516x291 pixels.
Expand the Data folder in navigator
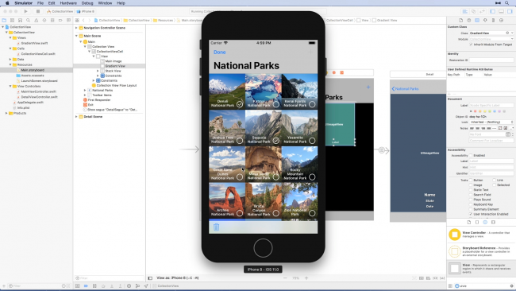click(x=10, y=60)
